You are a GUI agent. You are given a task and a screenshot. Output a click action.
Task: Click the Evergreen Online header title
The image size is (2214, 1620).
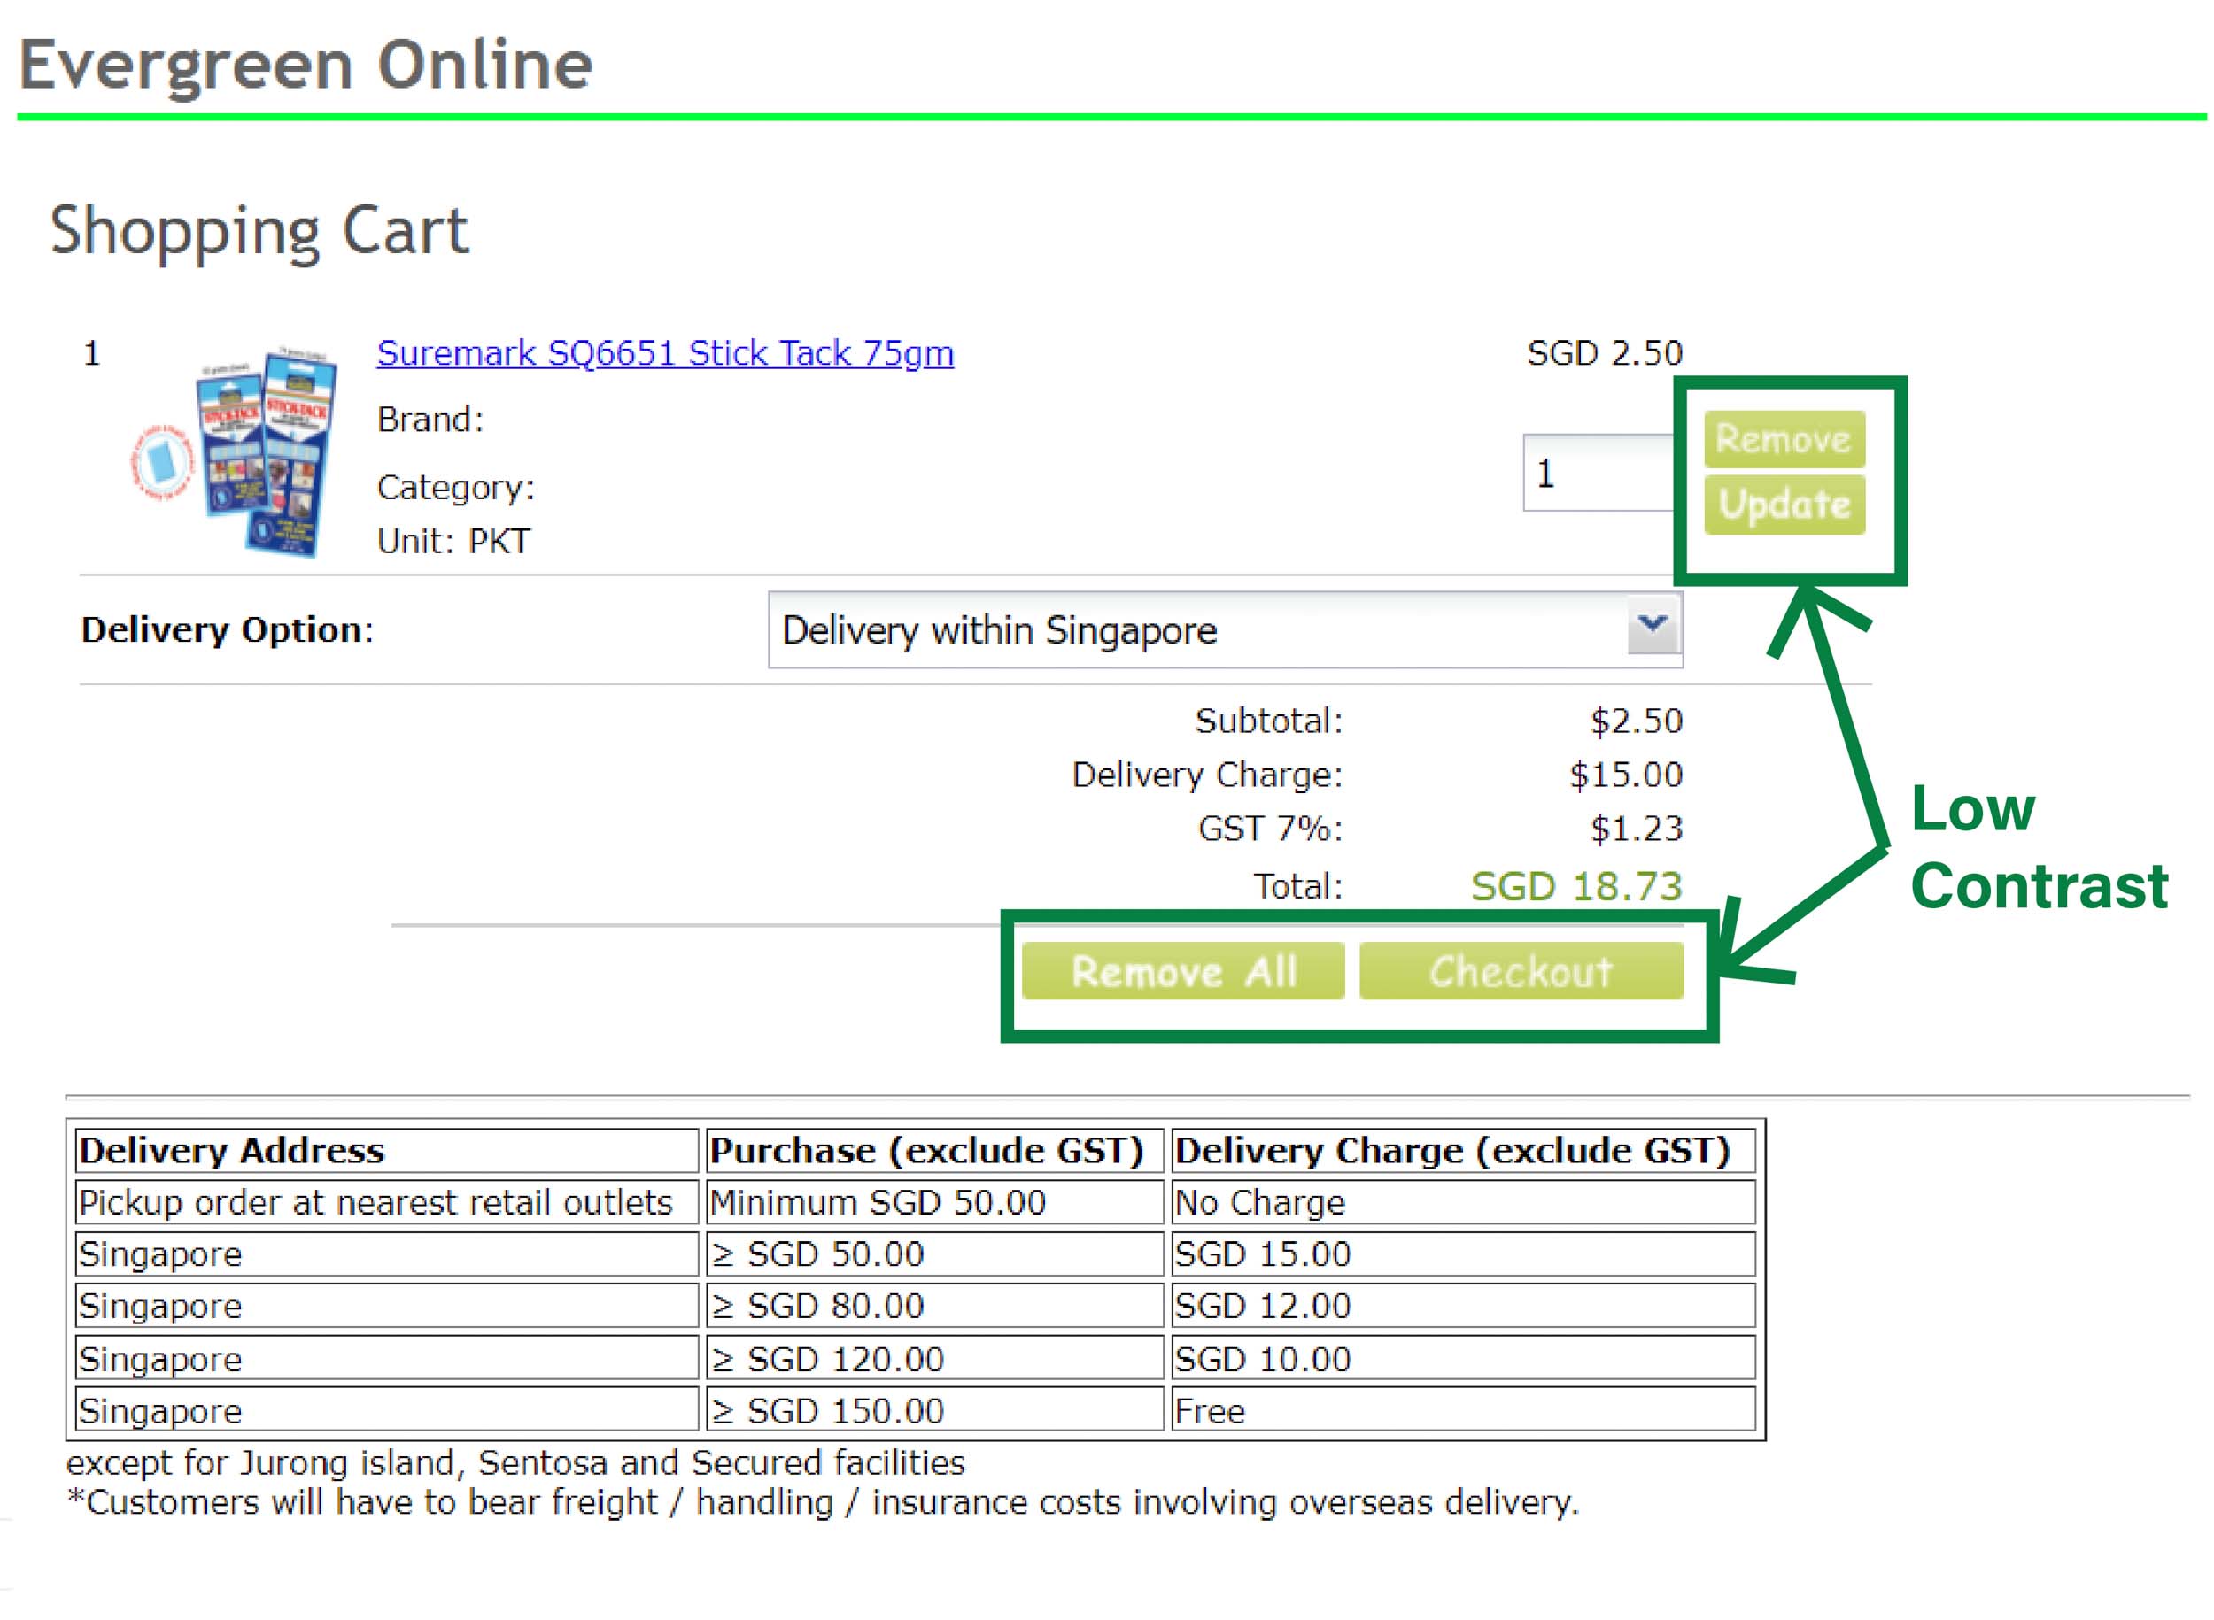coord(306,65)
